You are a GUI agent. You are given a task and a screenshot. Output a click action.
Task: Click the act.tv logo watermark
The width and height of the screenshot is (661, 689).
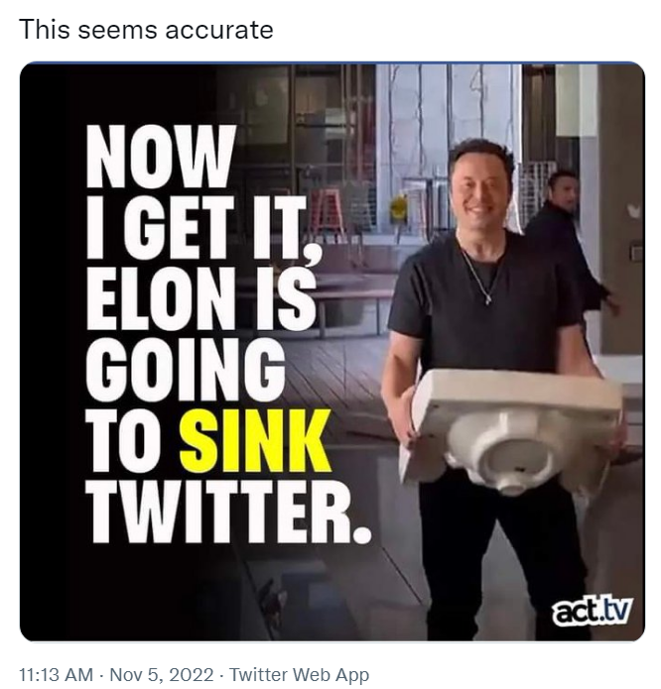[593, 610]
